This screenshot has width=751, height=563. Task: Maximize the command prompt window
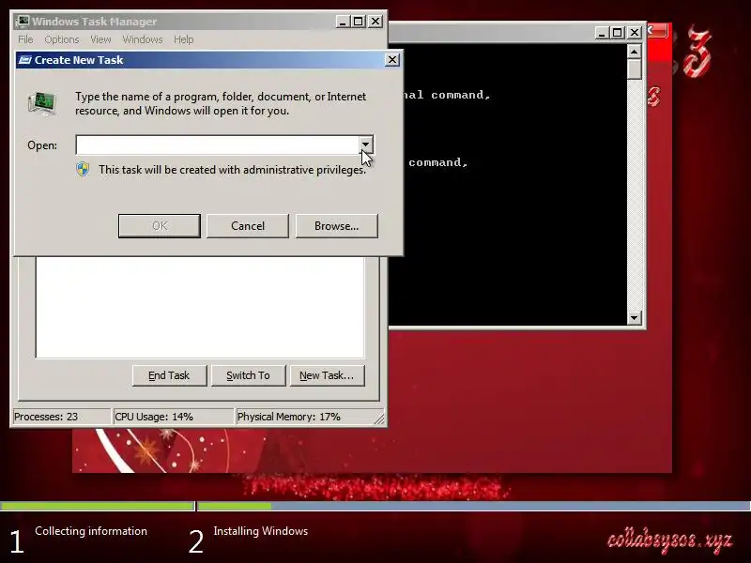click(618, 33)
